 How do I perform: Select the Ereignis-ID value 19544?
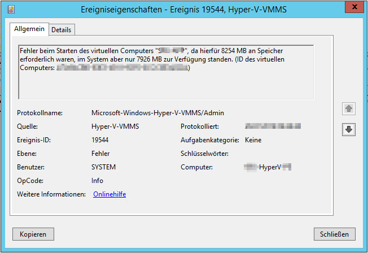(100, 140)
